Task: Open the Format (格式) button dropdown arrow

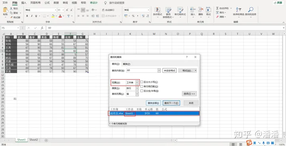Action: [x=196, y=70]
